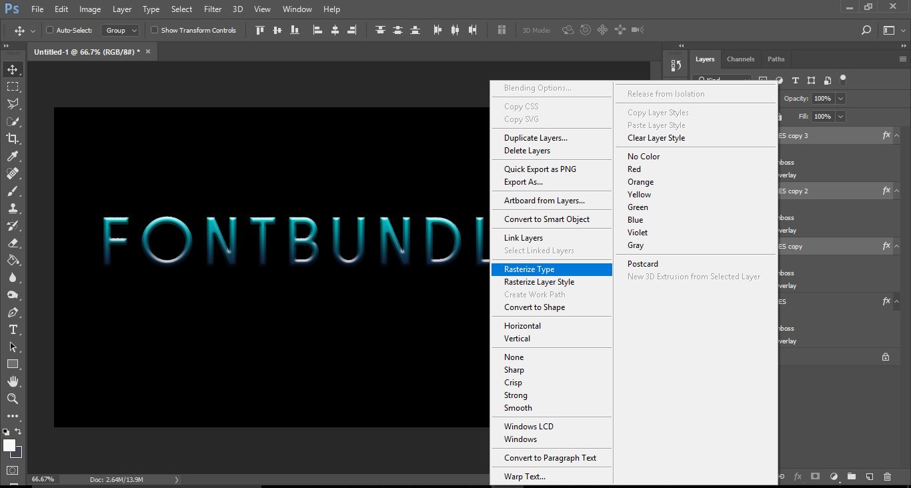Open the Fill value dropdown arrow
The image size is (911, 488).
point(840,116)
